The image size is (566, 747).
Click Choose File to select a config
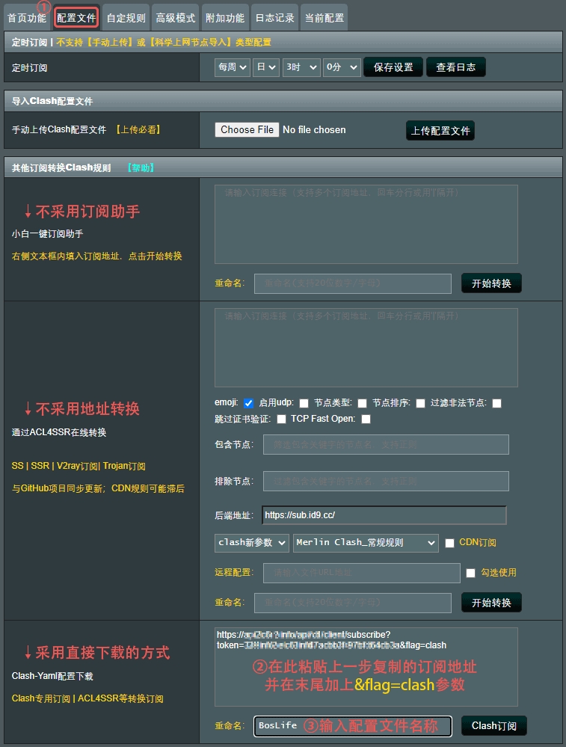(247, 130)
